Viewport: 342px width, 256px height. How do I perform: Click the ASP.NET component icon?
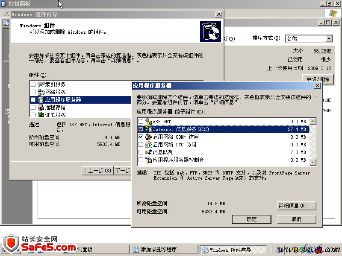pos(149,122)
